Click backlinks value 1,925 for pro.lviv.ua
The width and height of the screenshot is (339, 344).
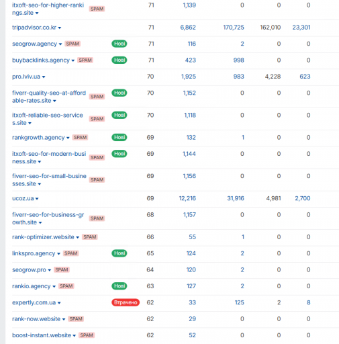(x=189, y=77)
